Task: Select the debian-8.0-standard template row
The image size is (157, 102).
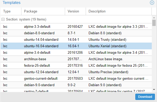Action: tap(76, 33)
